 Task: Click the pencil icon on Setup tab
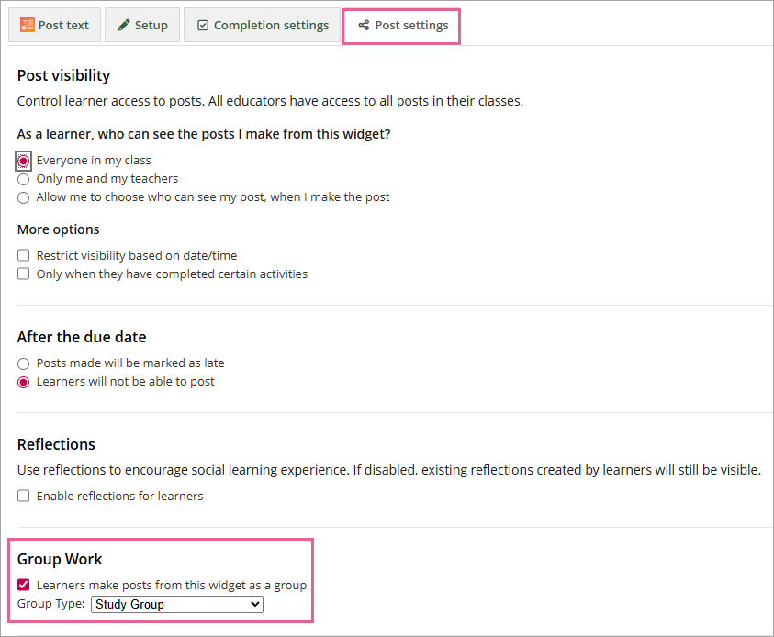pyautogui.click(x=124, y=25)
